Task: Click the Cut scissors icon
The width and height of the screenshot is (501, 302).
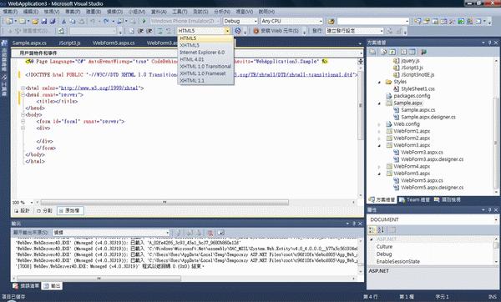Action: pos(64,22)
